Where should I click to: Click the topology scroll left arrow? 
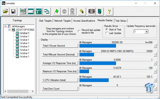5,91
